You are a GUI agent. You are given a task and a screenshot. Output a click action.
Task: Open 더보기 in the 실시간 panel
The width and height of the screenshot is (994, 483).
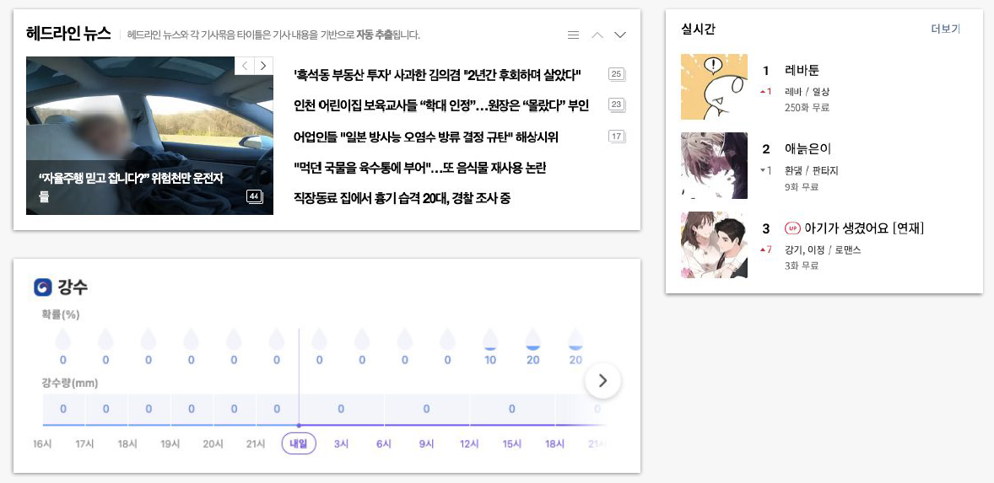(x=945, y=30)
